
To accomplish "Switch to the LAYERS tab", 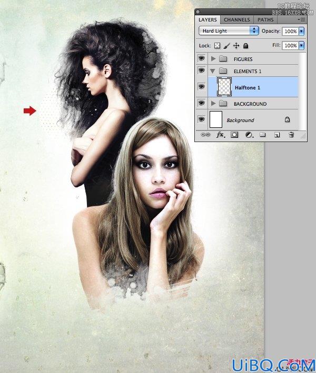I will click(x=208, y=20).
